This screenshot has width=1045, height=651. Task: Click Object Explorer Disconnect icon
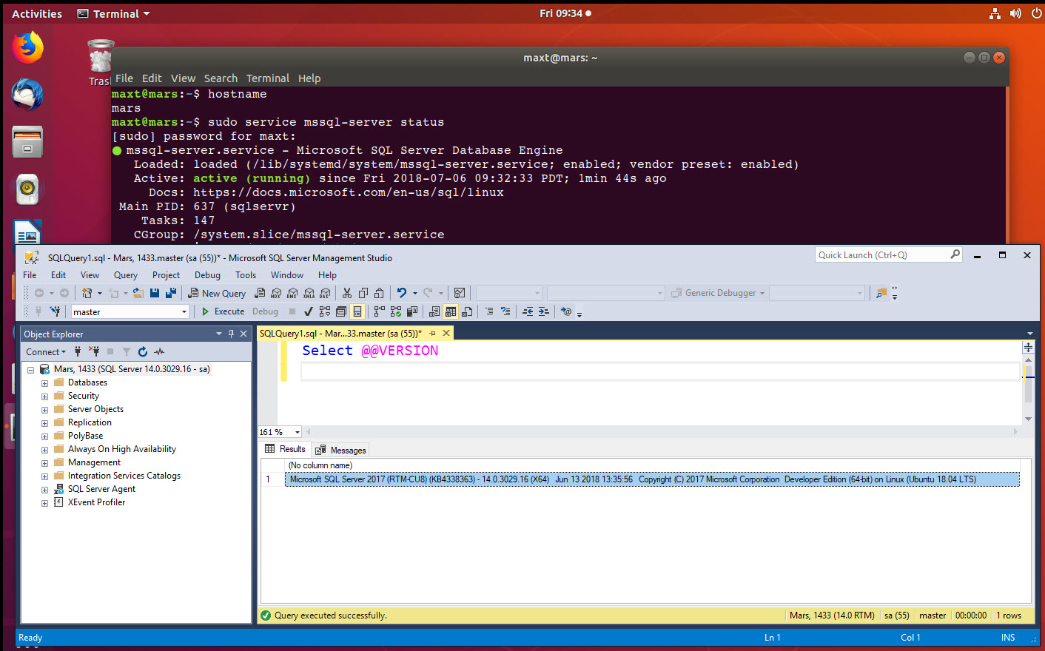point(94,351)
